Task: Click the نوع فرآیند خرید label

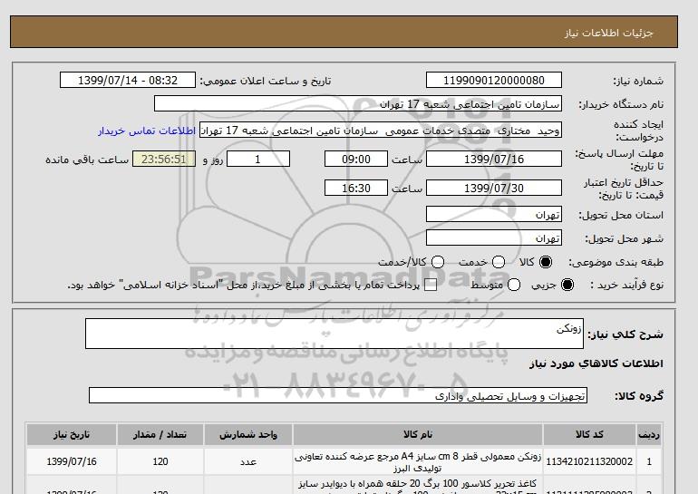Action: [x=627, y=285]
